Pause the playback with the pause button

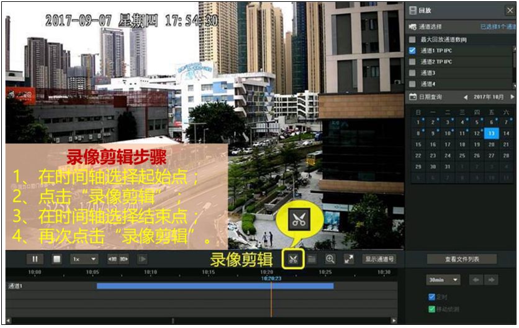click(x=35, y=259)
